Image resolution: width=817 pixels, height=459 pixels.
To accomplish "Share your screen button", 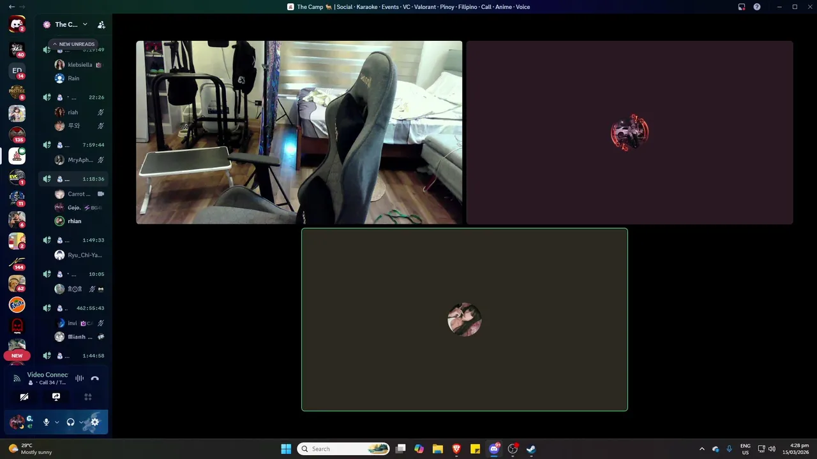I will click(x=56, y=397).
